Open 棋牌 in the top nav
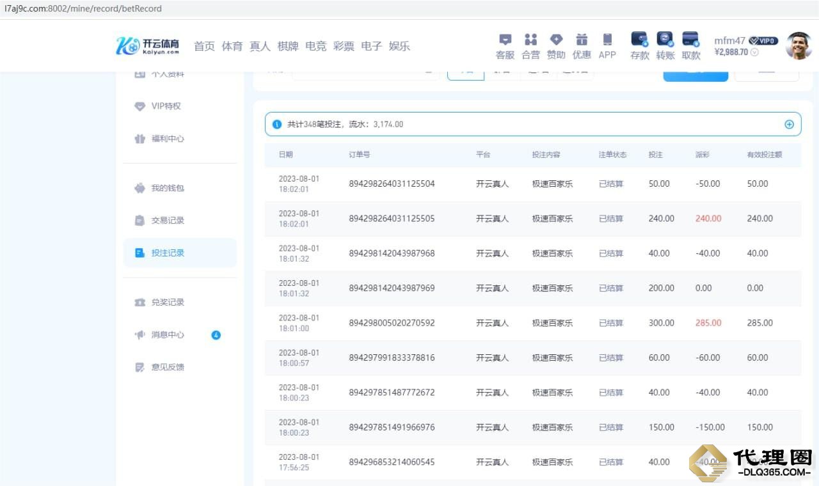Viewport: 819px width, 486px height. (288, 46)
